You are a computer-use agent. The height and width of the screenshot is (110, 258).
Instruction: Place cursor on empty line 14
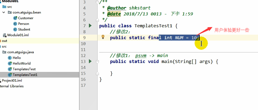tap(178, 68)
